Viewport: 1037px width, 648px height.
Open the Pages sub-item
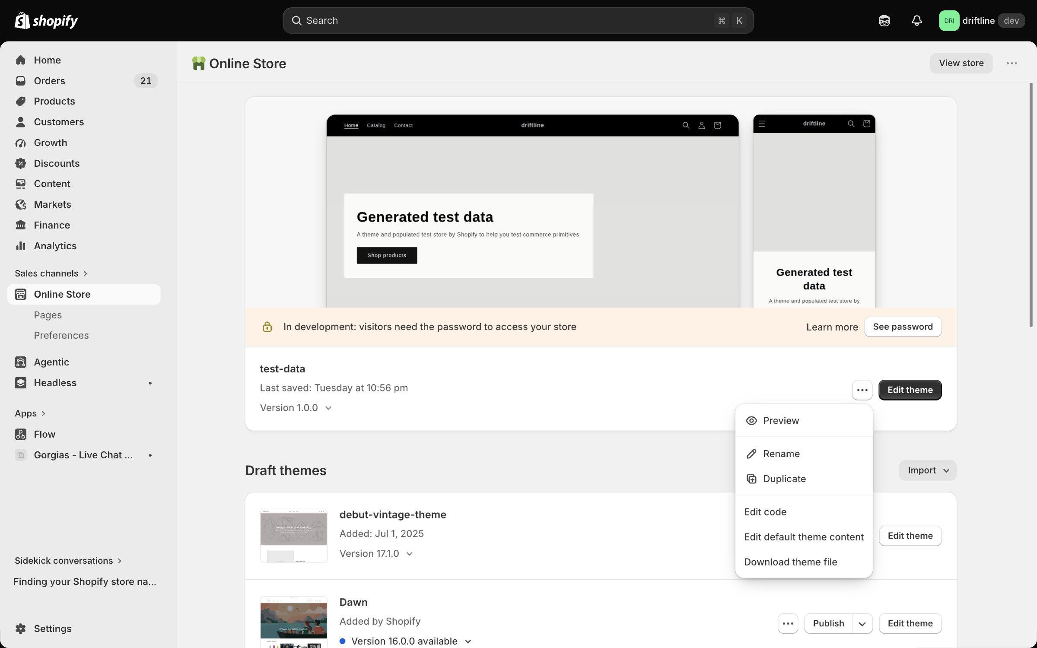coord(48,315)
